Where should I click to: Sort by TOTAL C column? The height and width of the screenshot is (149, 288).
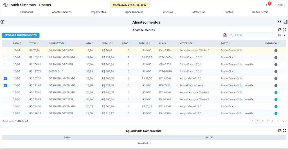click(x=108, y=43)
